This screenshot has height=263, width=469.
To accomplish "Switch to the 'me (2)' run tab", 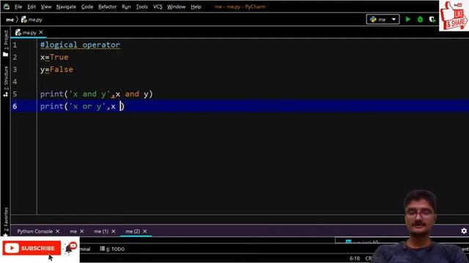I will pos(133,232).
